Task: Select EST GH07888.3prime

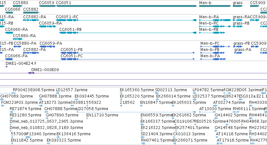Action: (55, 96)
